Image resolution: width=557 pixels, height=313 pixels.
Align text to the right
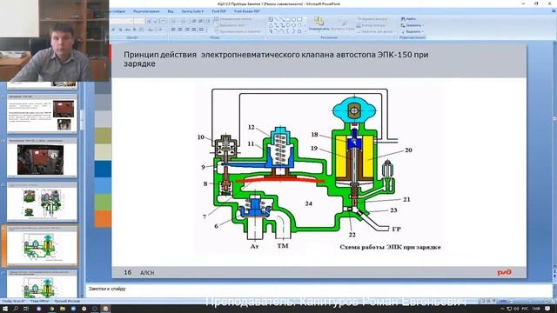click(x=187, y=30)
